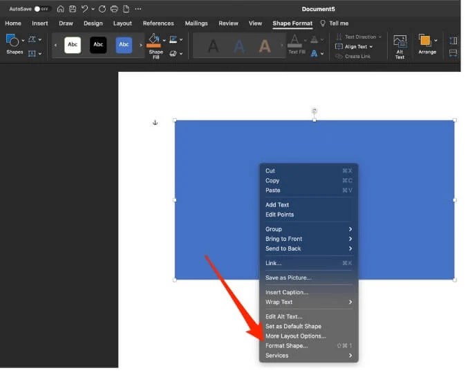Click the Print icon in title bar
470x377 pixels.
[x=114, y=9]
